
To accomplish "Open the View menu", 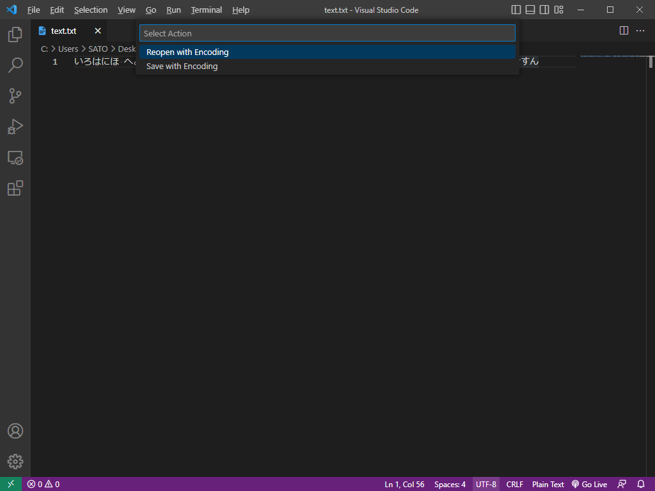I will coord(127,10).
